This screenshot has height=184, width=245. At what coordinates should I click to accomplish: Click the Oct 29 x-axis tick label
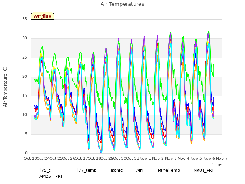pyautogui.click(x=107, y=158)
